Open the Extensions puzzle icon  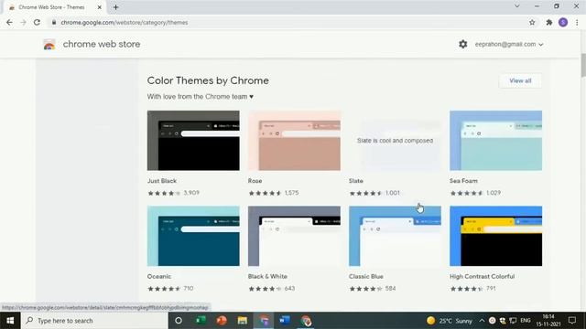coord(549,22)
